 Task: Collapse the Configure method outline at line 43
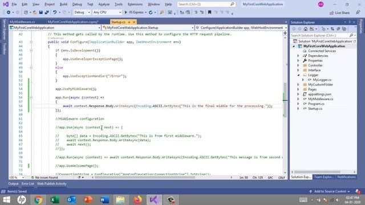click(x=31, y=42)
